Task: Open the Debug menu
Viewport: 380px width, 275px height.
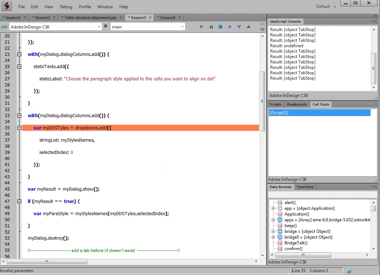Action: click(x=66, y=7)
